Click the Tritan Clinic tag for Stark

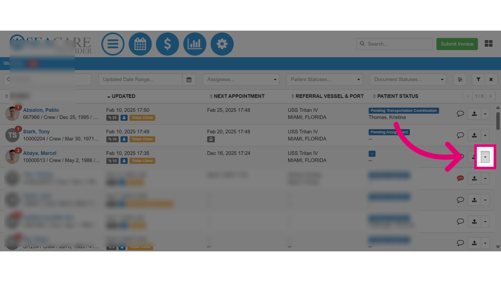142,139
